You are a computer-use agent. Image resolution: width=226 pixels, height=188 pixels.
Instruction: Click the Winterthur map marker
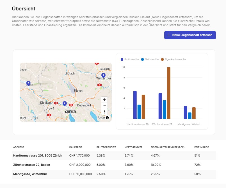(103, 75)
